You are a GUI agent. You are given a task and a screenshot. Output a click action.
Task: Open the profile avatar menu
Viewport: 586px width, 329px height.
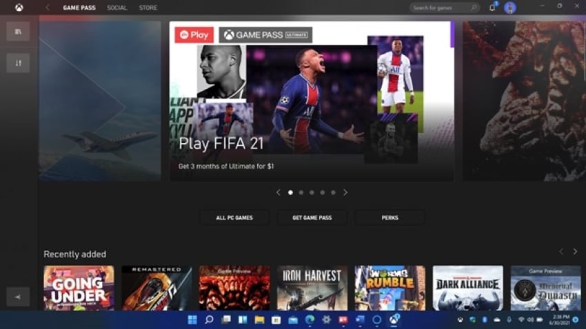(509, 8)
